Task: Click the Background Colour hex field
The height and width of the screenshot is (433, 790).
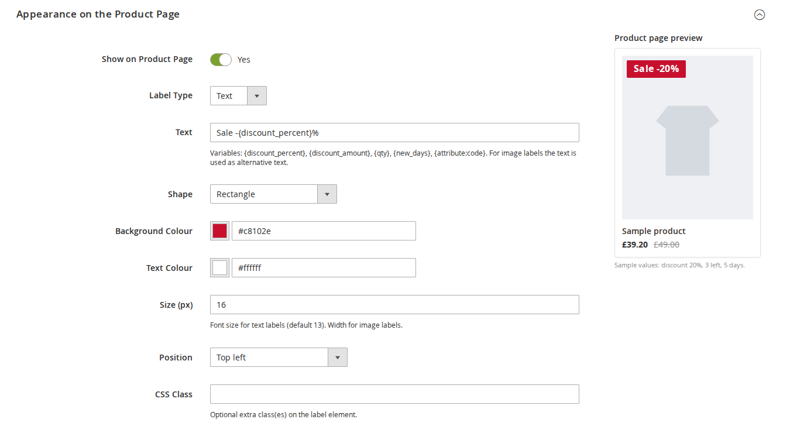Action: click(x=324, y=231)
